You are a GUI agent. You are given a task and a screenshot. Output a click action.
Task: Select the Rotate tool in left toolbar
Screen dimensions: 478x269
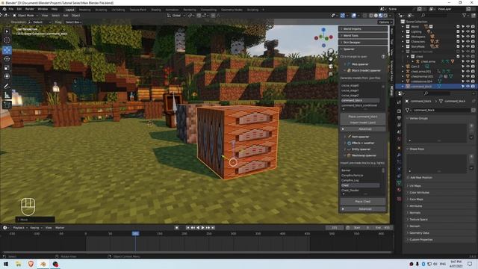coord(7,58)
